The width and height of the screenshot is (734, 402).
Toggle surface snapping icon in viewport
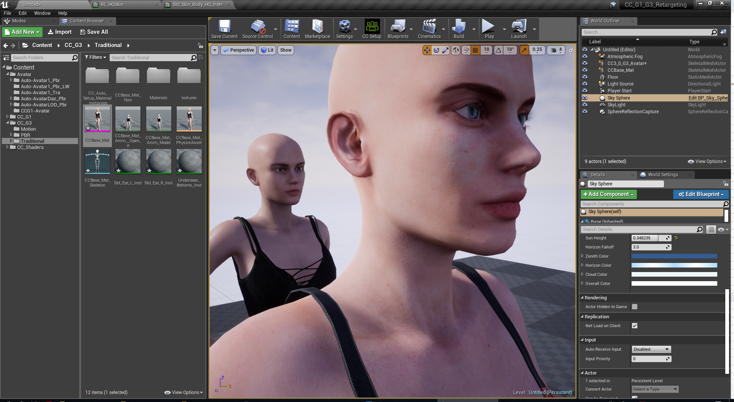click(x=466, y=50)
